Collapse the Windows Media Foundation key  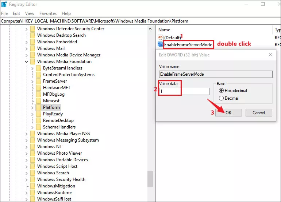click(27, 62)
